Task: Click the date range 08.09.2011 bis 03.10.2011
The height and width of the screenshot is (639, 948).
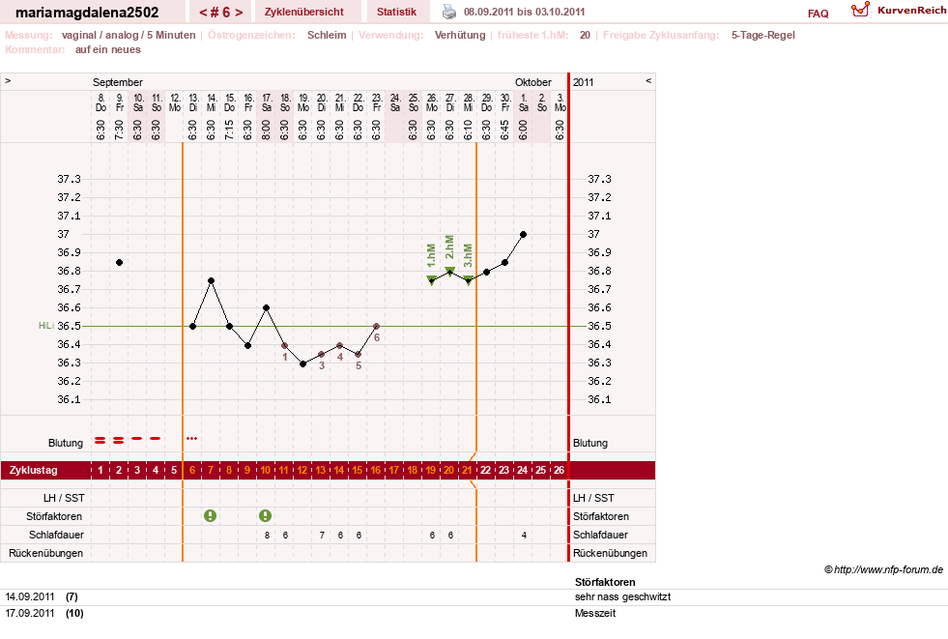Action: point(524,13)
